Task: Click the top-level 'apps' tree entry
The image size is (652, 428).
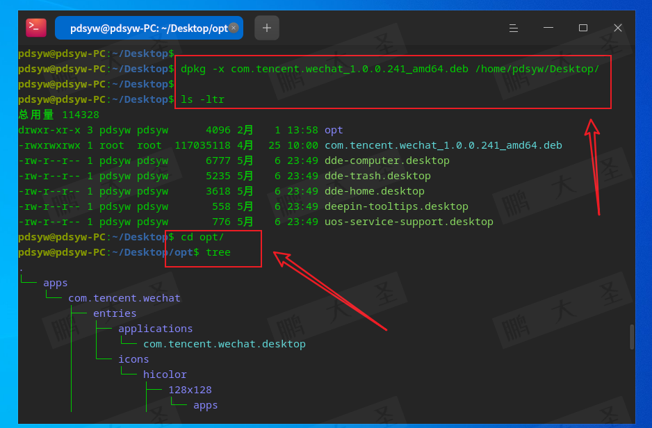Action: click(56, 283)
